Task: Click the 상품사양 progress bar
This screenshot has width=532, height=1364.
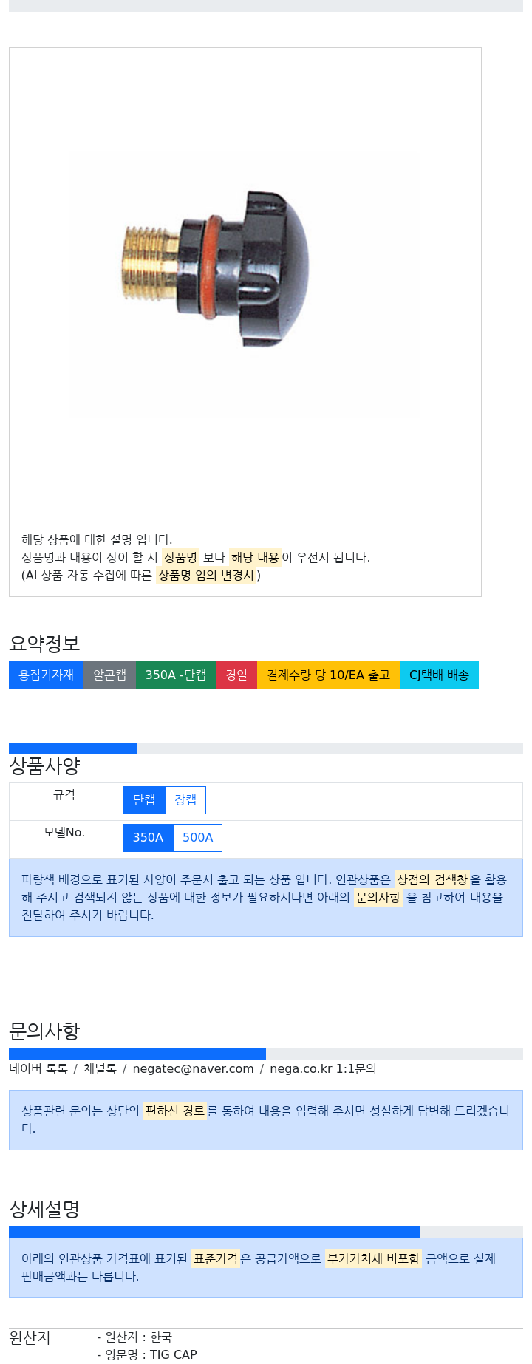Action: click(266, 749)
